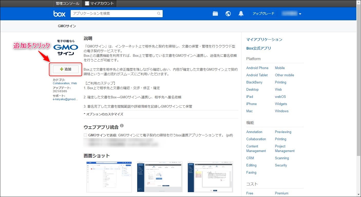Select Mac platform link
The height and width of the screenshot is (197, 361).
tap(249, 111)
